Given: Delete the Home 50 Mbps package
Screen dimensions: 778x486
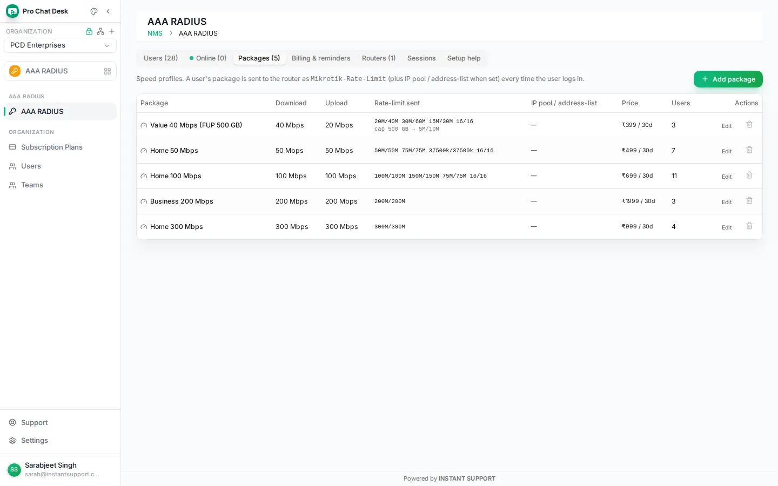Looking at the screenshot, I should [x=749, y=150].
